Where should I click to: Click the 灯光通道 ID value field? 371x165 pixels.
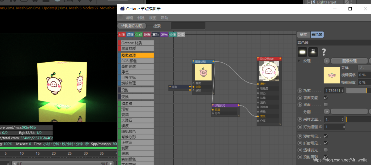pos(335,127)
